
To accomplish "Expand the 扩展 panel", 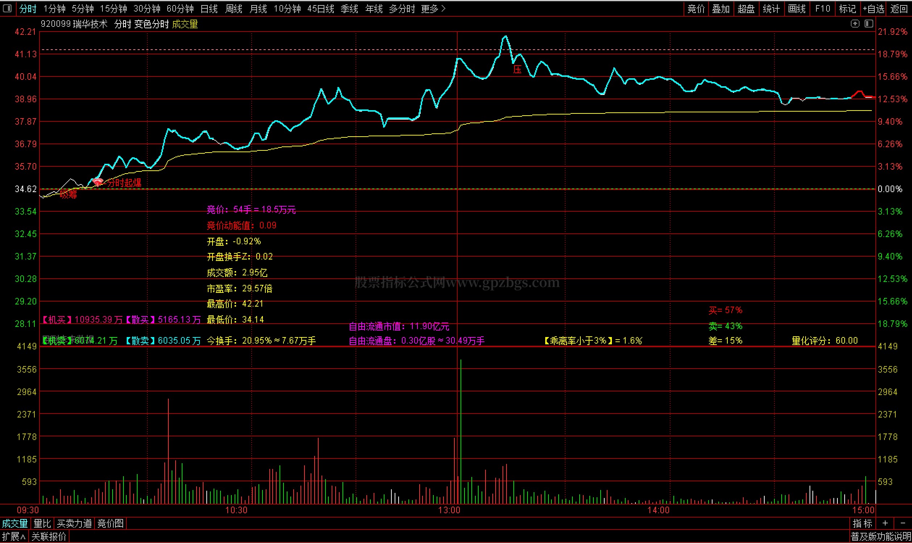I will click(13, 537).
